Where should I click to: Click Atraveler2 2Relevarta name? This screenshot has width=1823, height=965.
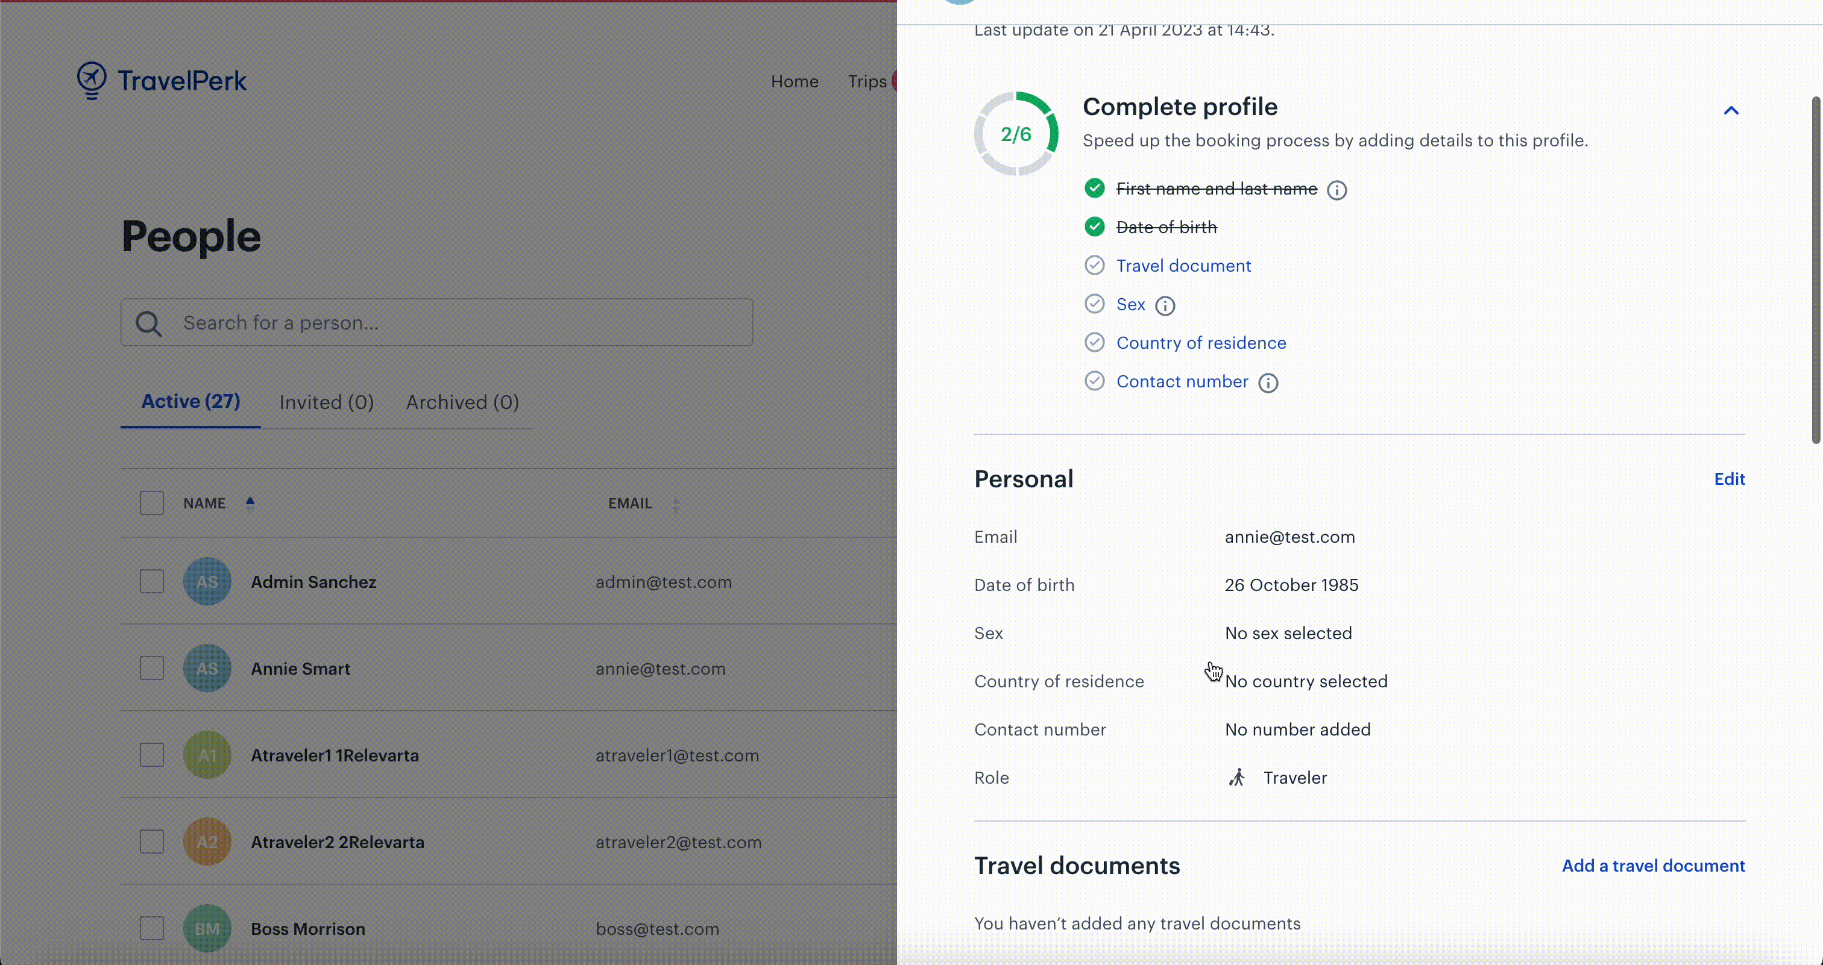click(x=338, y=843)
